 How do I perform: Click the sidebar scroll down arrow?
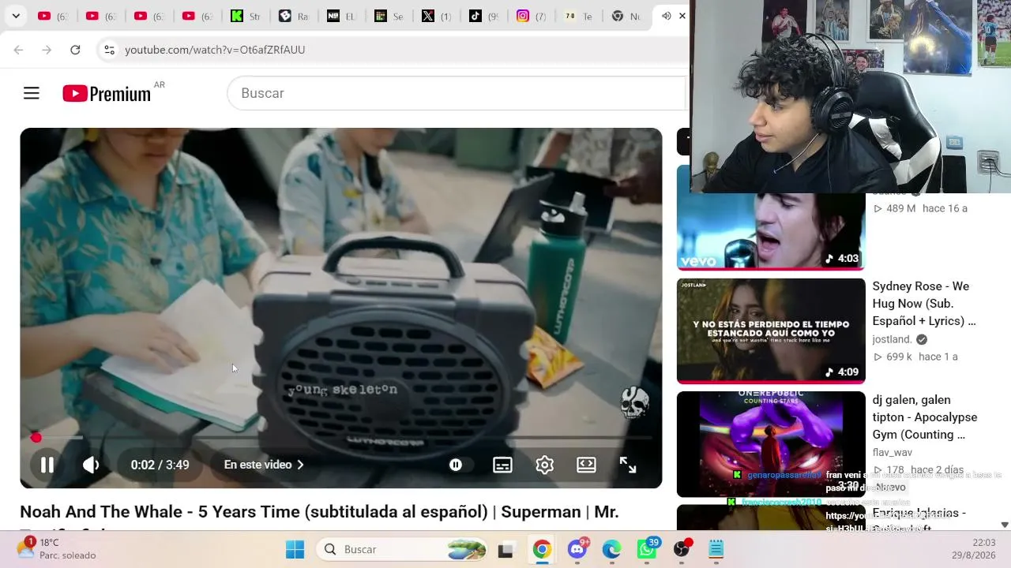tap(1005, 525)
